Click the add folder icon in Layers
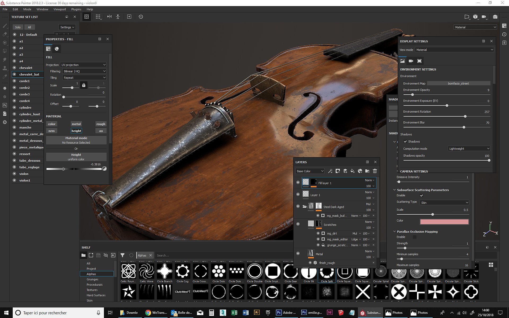 (x=367, y=171)
